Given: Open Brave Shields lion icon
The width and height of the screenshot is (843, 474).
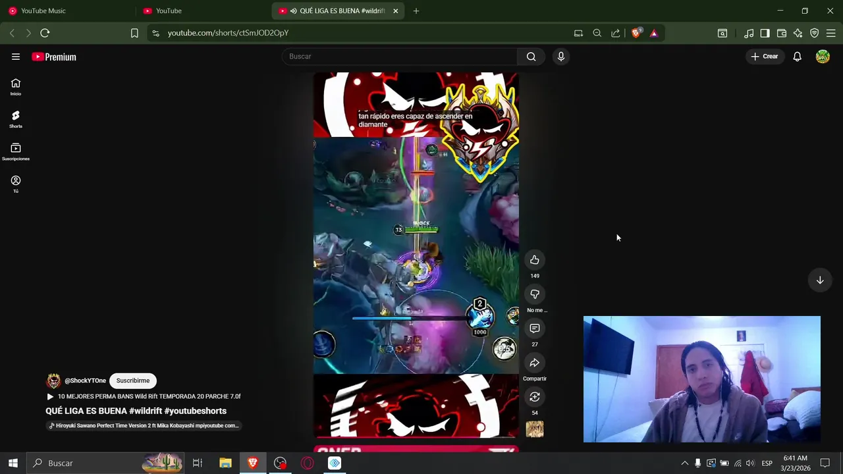Looking at the screenshot, I should click(x=636, y=33).
